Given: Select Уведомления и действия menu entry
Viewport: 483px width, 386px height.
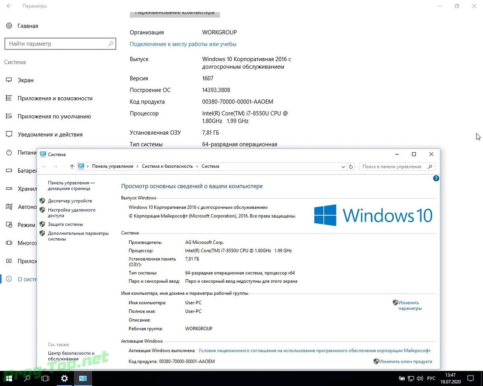Looking at the screenshot, I should click(50, 135).
